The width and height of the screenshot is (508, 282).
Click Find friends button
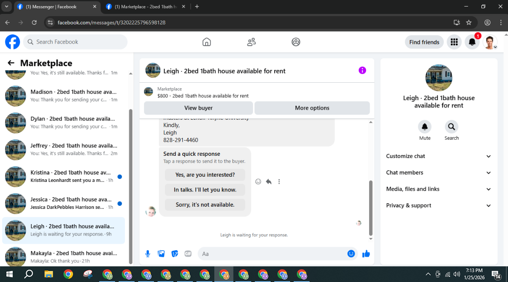click(424, 42)
